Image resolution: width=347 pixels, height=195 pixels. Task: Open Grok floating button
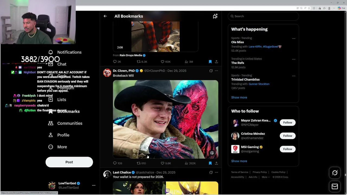[335, 173]
